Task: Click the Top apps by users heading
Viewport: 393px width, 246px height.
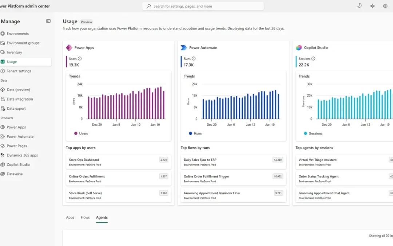Action: pos(81,148)
